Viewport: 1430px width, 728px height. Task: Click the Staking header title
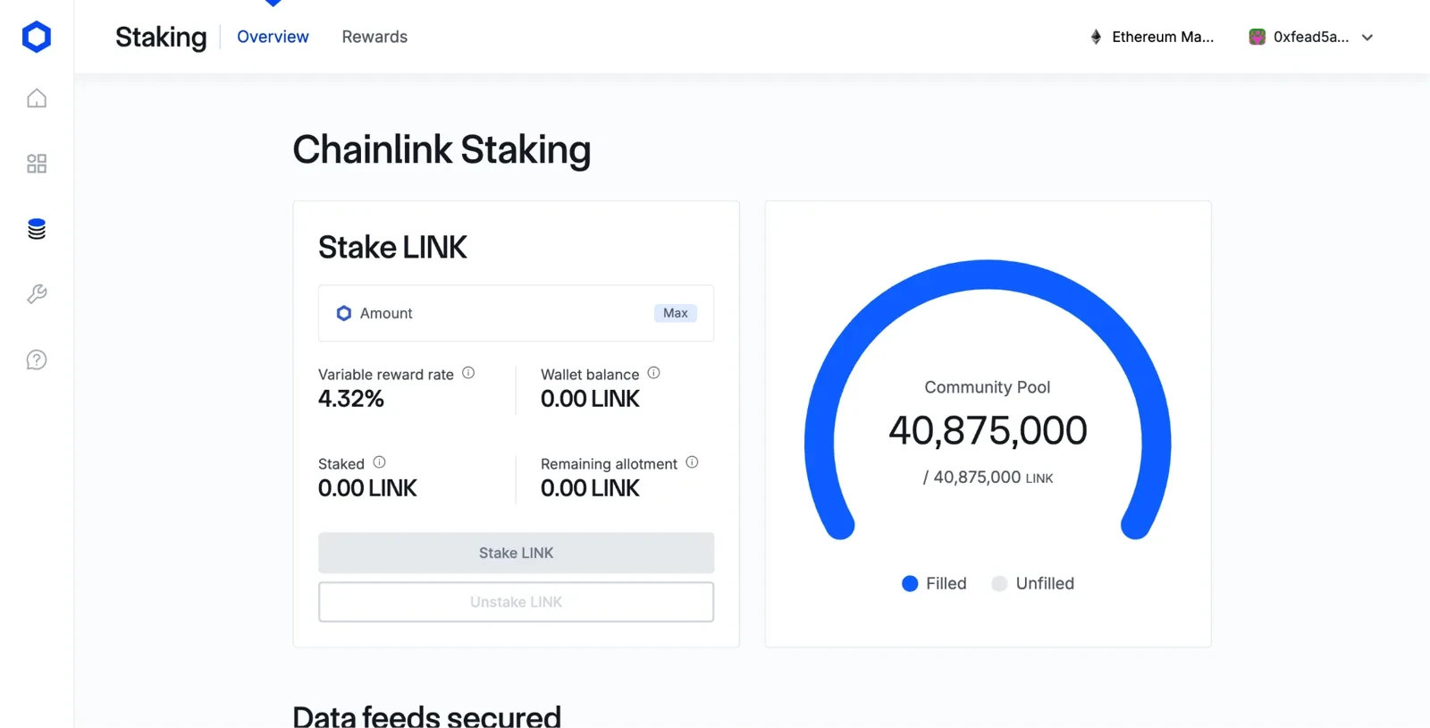pyautogui.click(x=161, y=38)
